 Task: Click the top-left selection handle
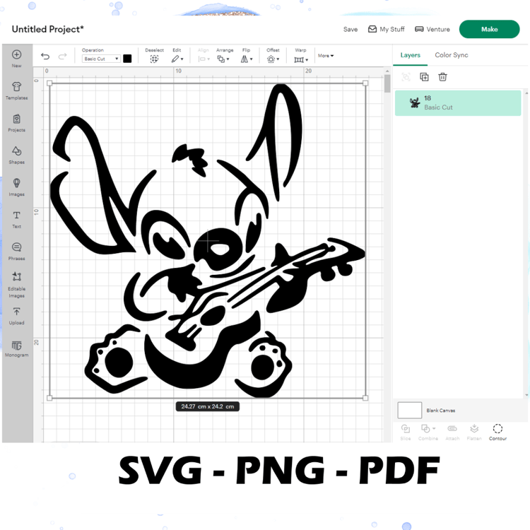tap(49, 83)
